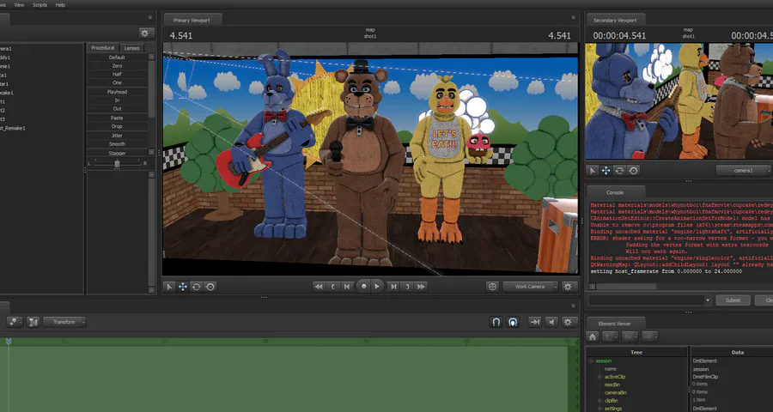Apply the Jitter procedural preset
Image resolution: width=773 pixels, height=412 pixels.
(x=117, y=135)
